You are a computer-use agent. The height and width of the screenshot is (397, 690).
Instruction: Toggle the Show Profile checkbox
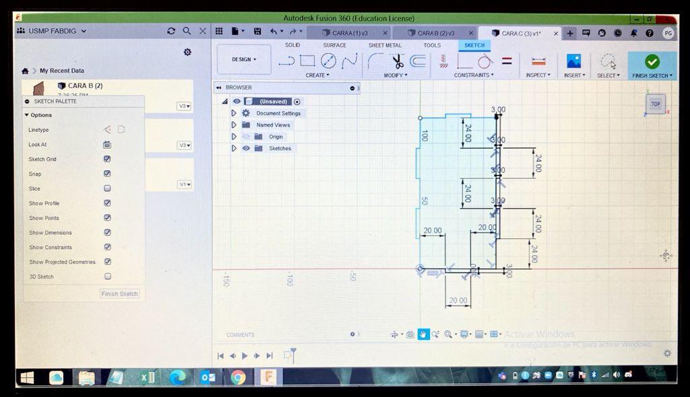(x=107, y=203)
